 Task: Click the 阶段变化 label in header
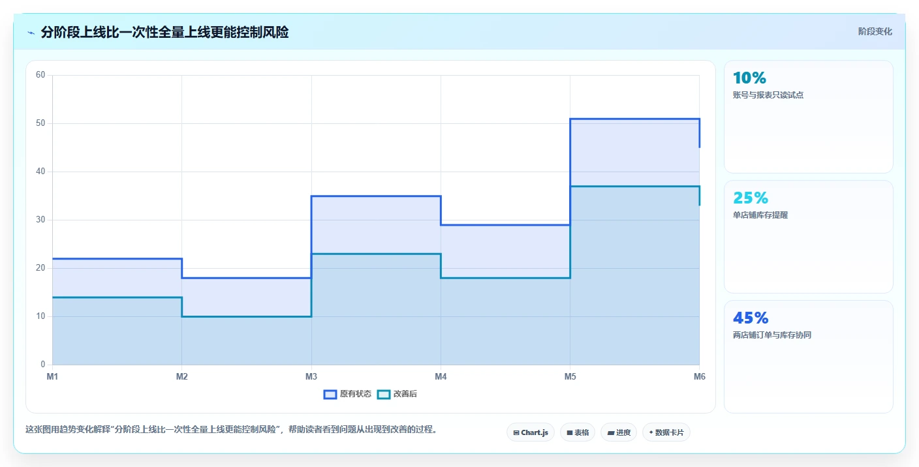875,31
